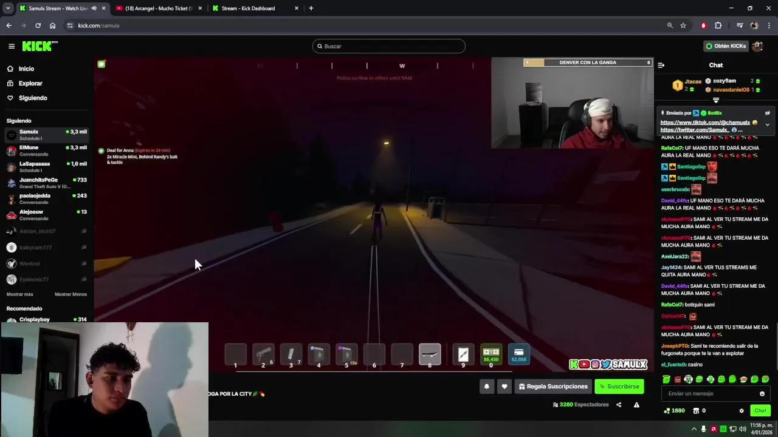Click the taskbar microphone icon
The width and height of the screenshot is (778, 437).
(x=704, y=429)
